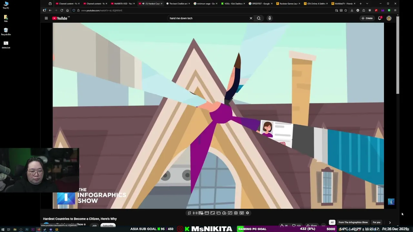The width and height of the screenshot is (413, 232).
Task: Select the Recycle Bin desktop icon
Action: point(6,32)
